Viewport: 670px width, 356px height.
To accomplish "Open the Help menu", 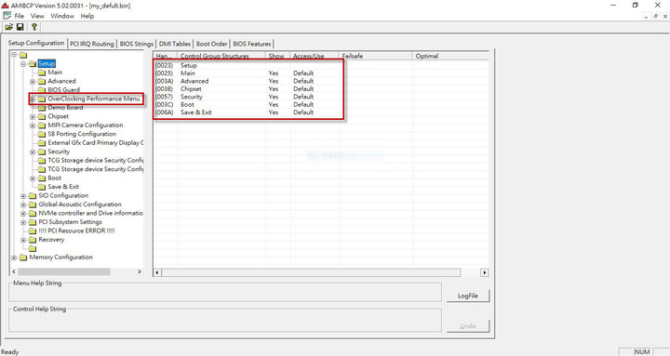I will [87, 16].
